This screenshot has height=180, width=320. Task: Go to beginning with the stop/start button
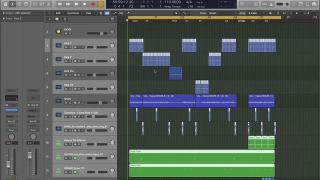click(x=76, y=4)
